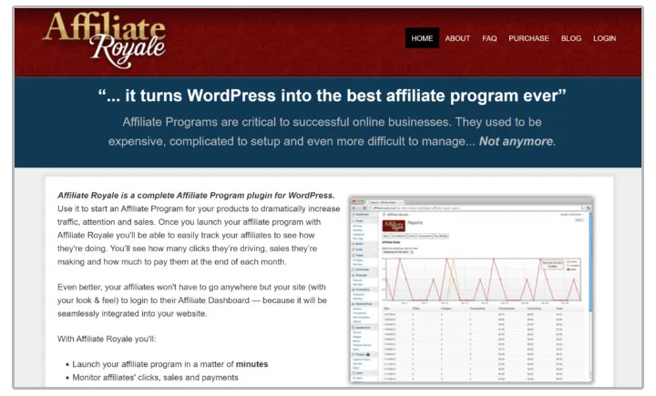656x396 pixels.
Task: Click the 'With Affiliate Royale you'll:' line
Action: [107, 339]
